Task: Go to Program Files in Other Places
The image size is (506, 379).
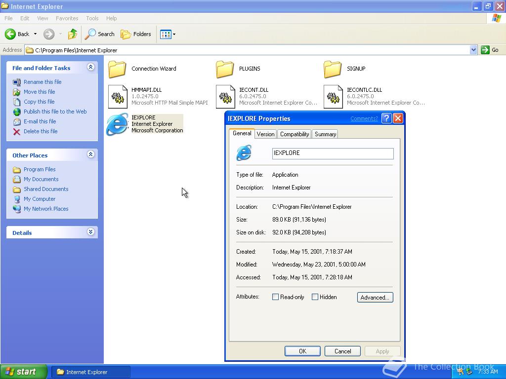Action: coord(40,169)
